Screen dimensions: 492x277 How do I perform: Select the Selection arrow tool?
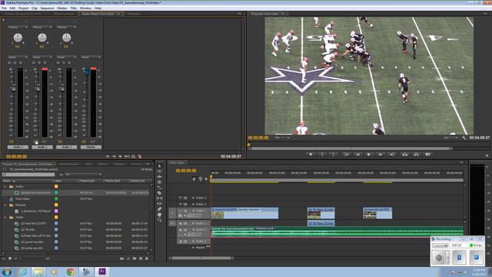pyautogui.click(x=159, y=166)
